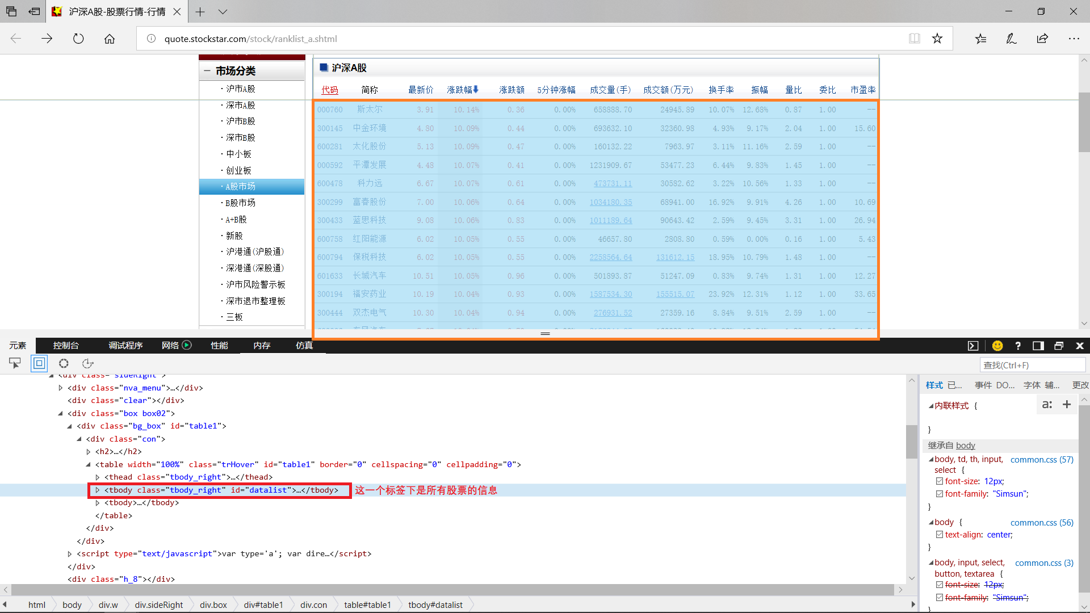The image size is (1090, 613).
Task: Add a new style rule with the plus icon
Action: click(x=1067, y=404)
